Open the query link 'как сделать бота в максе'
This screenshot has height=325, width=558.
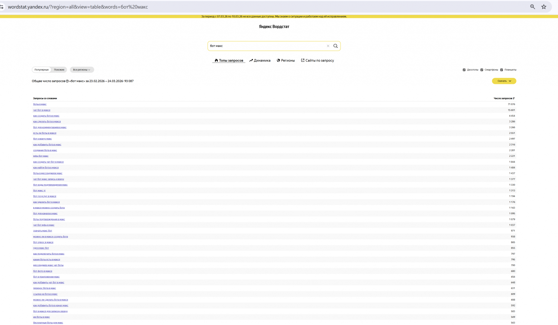[x=47, y=121]
